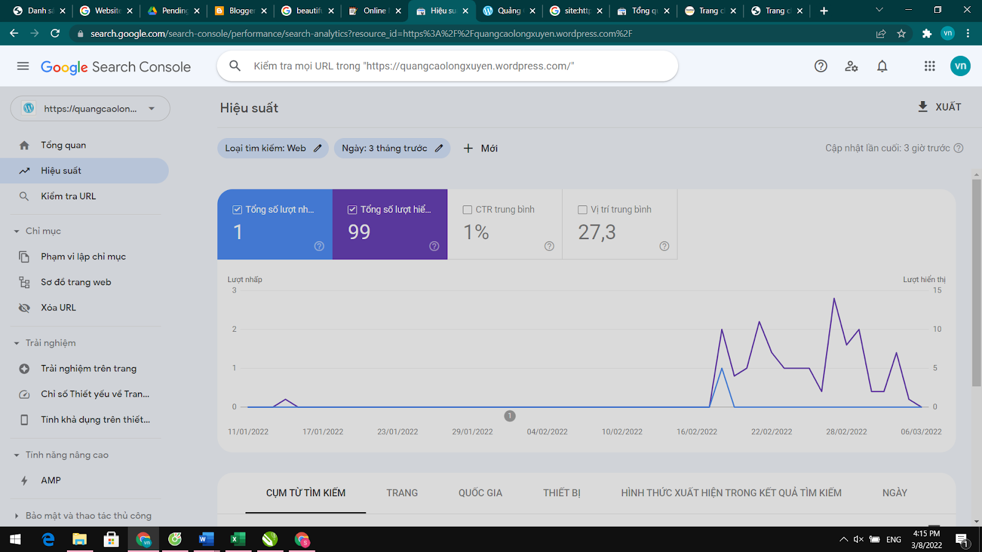Click help icon on Vị trí trung bình card
This screenshot has height=552, width=982.
pos(664,246)
